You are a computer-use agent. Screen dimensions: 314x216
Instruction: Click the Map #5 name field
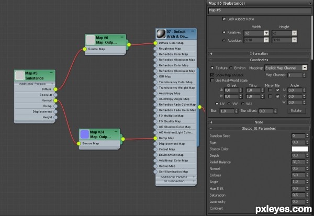(260, 10)
